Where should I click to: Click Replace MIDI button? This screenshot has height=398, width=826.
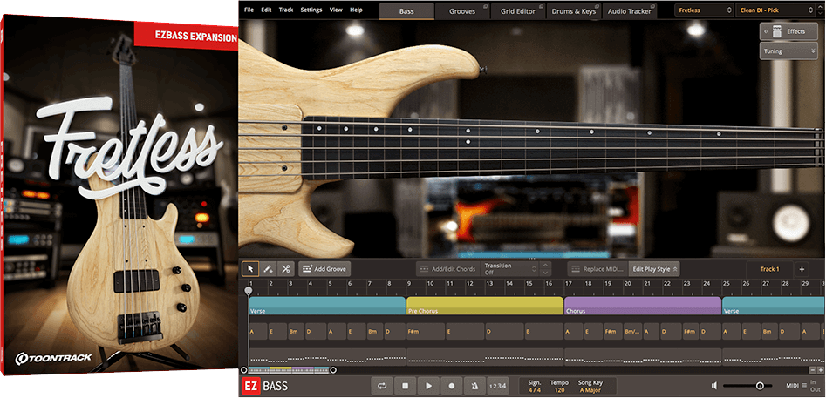click(x=598, y=268)
